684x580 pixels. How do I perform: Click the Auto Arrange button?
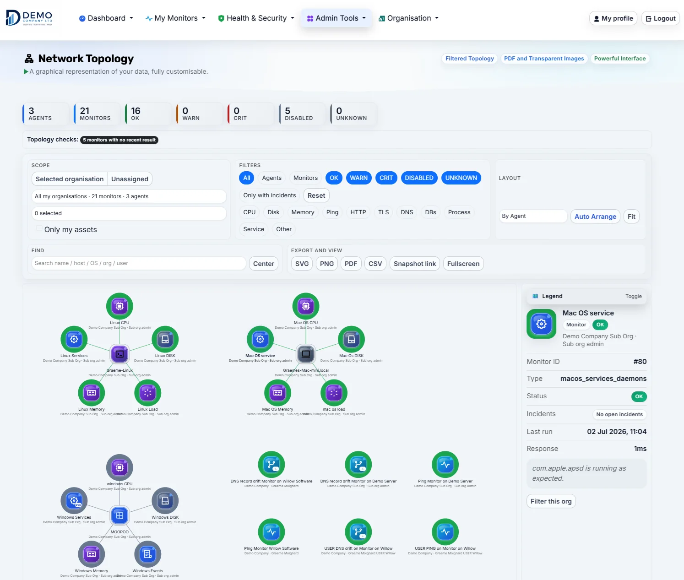point(595,217)
